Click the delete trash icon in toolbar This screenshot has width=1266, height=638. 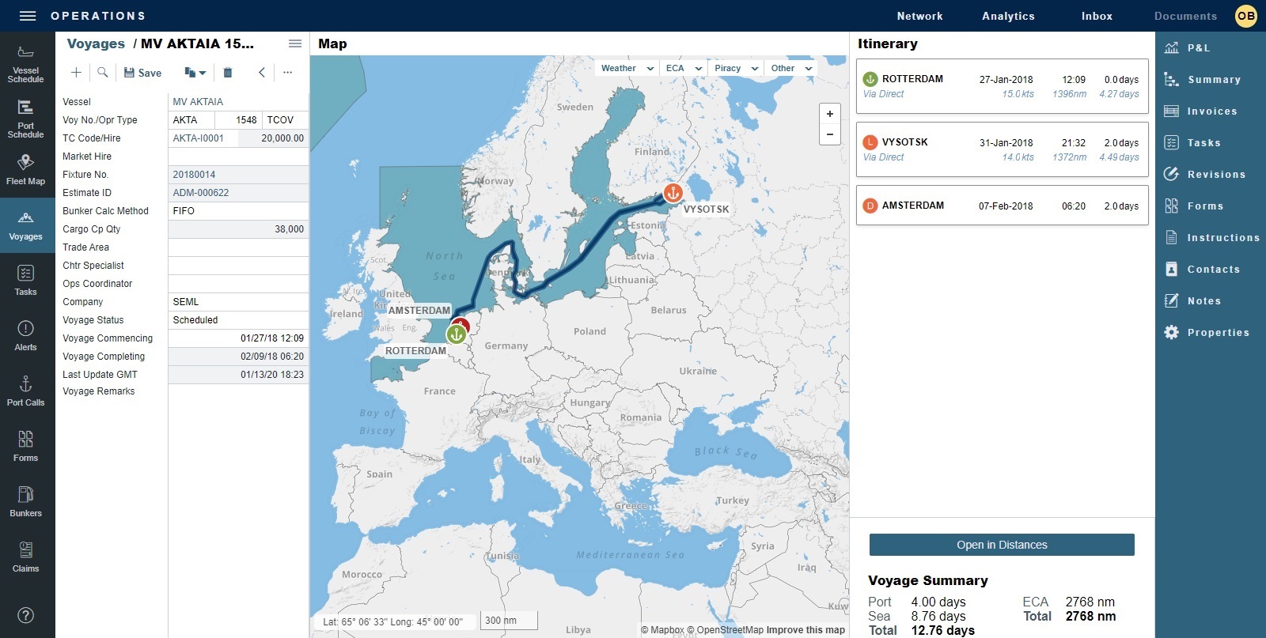[228, 73]
